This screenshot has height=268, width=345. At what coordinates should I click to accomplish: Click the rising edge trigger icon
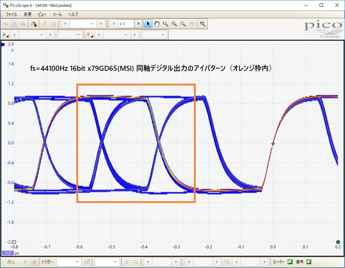pos(127,262)
